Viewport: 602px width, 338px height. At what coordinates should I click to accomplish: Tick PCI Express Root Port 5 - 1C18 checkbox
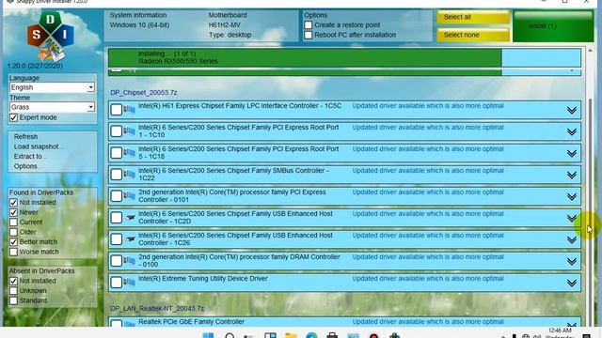[116, 153]
